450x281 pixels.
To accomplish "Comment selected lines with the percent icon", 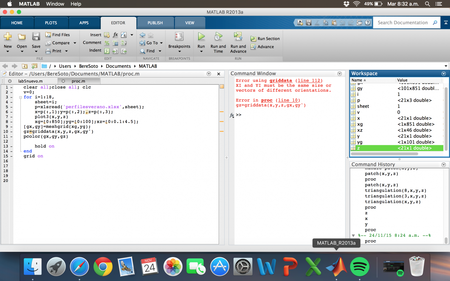I will tap(107, 43).
